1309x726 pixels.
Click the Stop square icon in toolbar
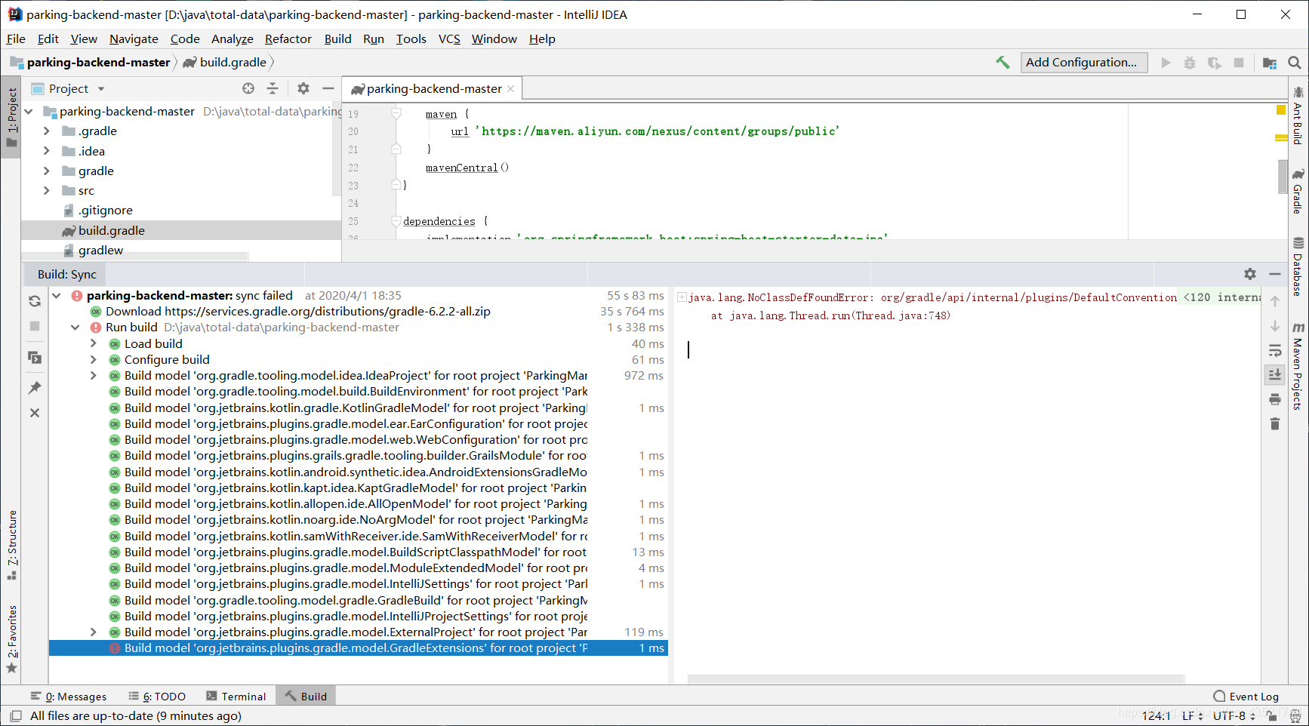1239,63
